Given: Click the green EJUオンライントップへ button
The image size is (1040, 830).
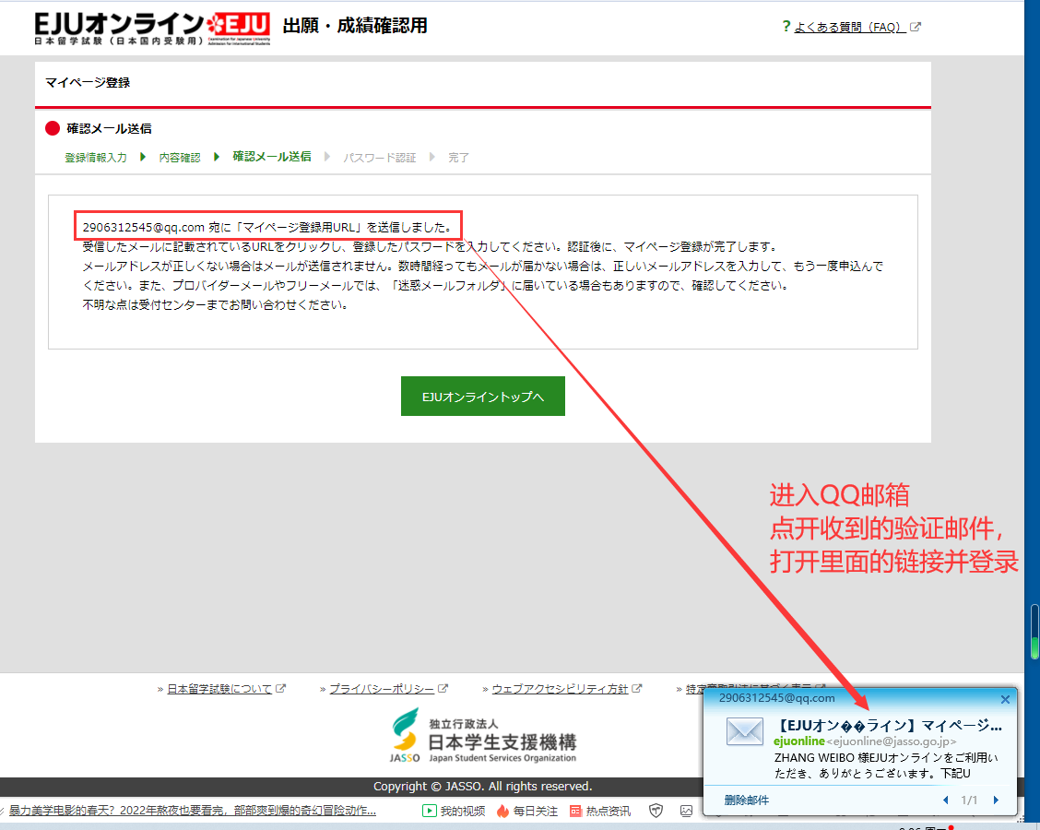Looking at the screenshot, I should click(483, 396).
